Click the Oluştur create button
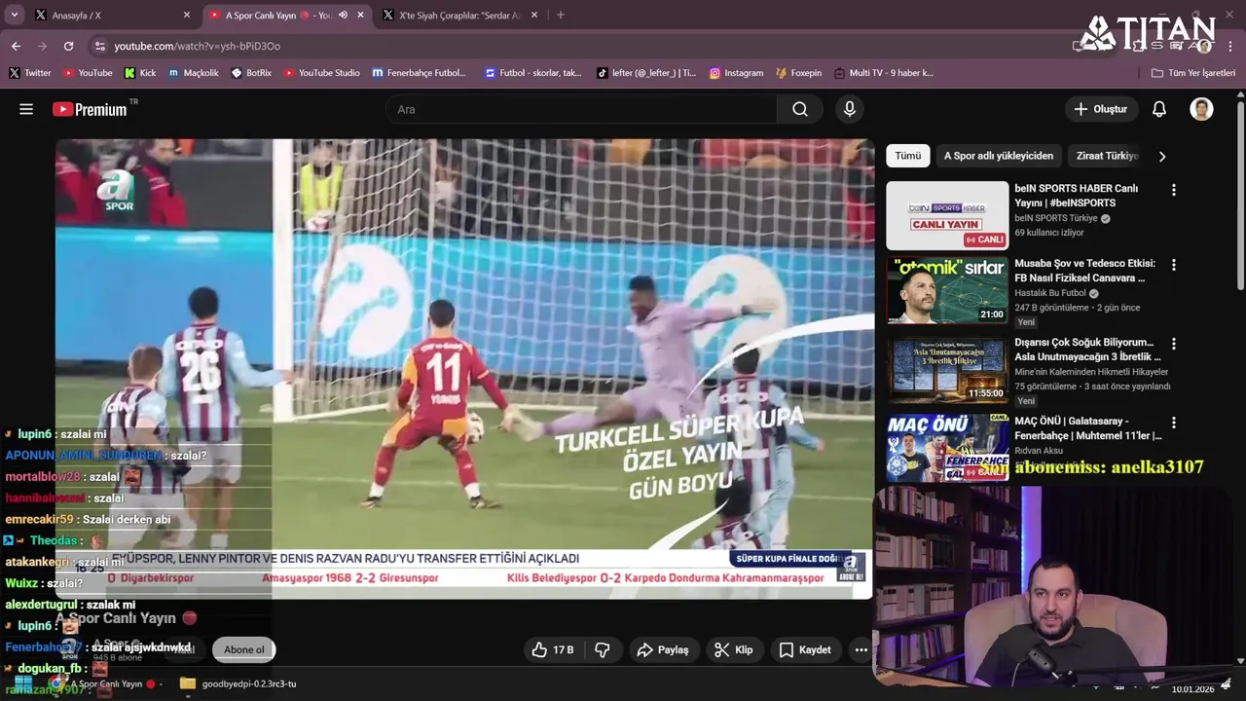The height and width of the screenshot is (701, 1246). pos(1101,109)
